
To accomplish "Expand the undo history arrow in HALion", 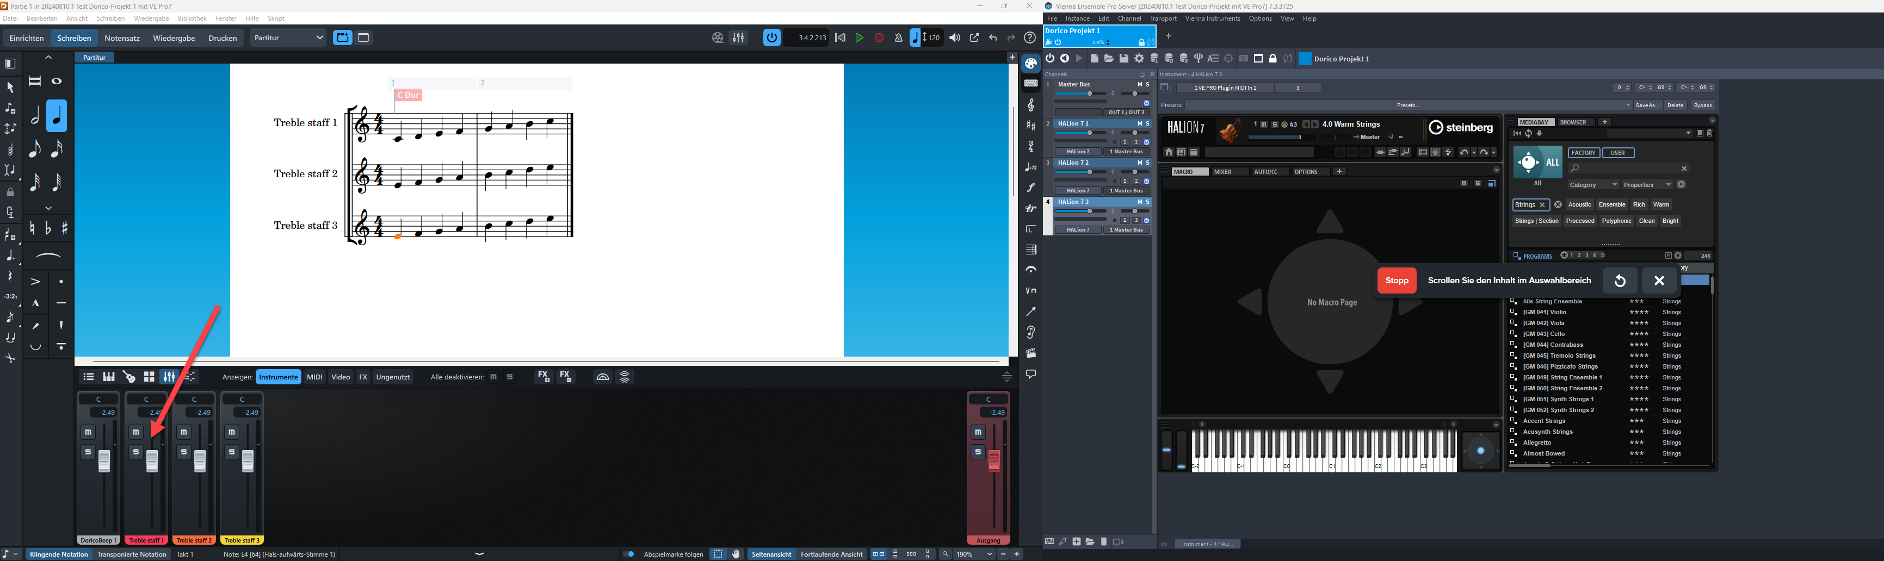I will [1474, 153].
